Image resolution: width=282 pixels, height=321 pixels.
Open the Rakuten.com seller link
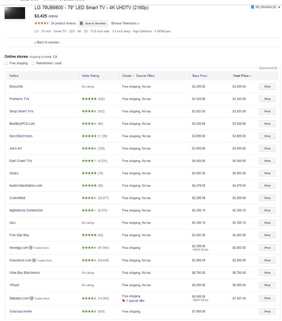pyautogui.click(x=19, y=298)
